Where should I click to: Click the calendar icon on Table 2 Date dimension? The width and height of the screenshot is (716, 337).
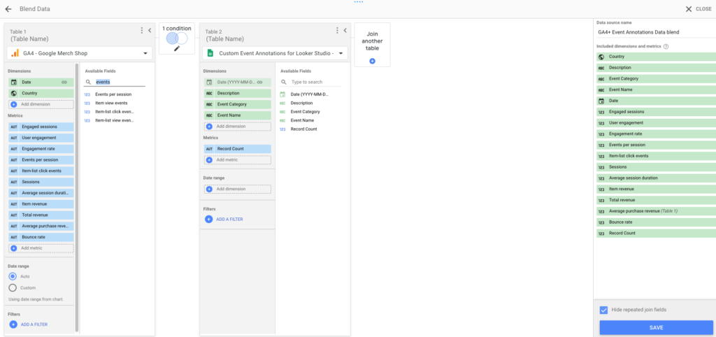point(209,83)
